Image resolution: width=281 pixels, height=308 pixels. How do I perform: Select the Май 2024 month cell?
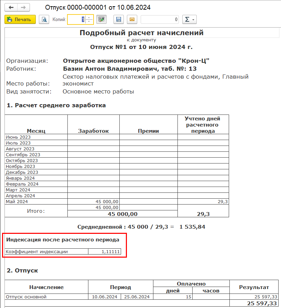[x=36, y=201]
